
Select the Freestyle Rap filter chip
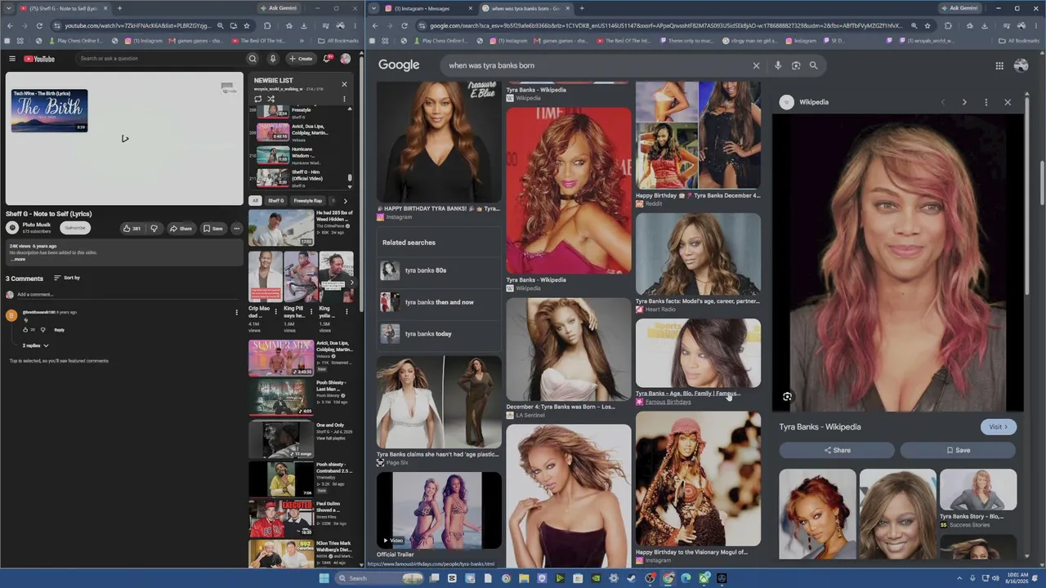(x=308, y=200)
